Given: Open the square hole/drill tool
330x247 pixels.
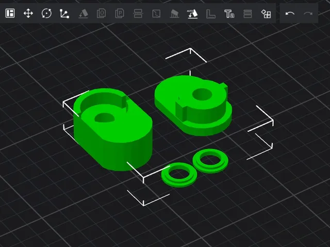Looking at the screenshot, I should click(156, 14).
